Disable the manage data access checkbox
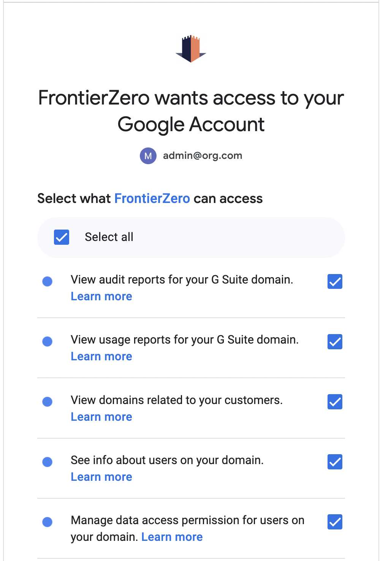This screenshot has width=383, height=561. tap(335, 522)
